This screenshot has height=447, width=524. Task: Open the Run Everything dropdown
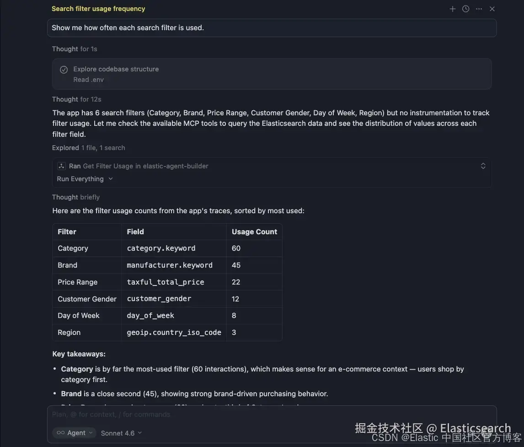(x=85, y=179)
